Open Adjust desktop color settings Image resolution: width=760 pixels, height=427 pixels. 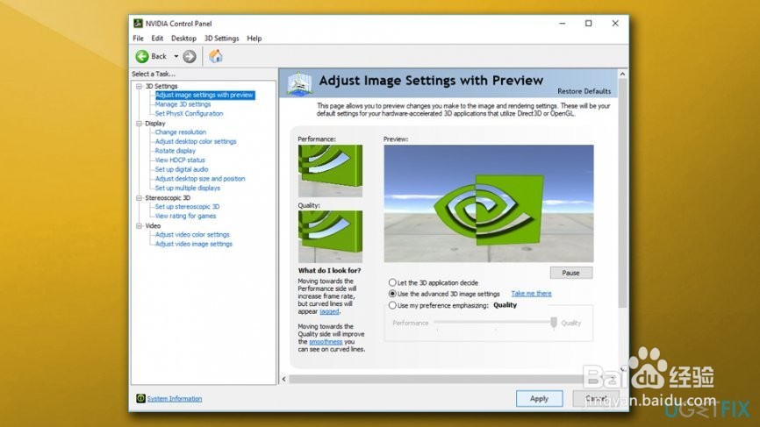pyautogui.click(x=196, y=141)
